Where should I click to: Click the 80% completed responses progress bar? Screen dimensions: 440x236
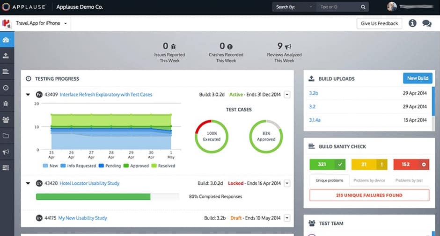point(108,196)
